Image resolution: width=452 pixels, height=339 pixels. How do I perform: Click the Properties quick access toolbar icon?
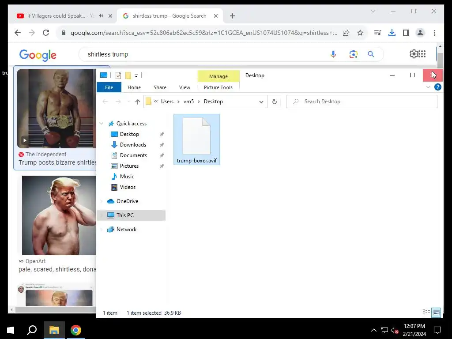[x=118, y=75]
